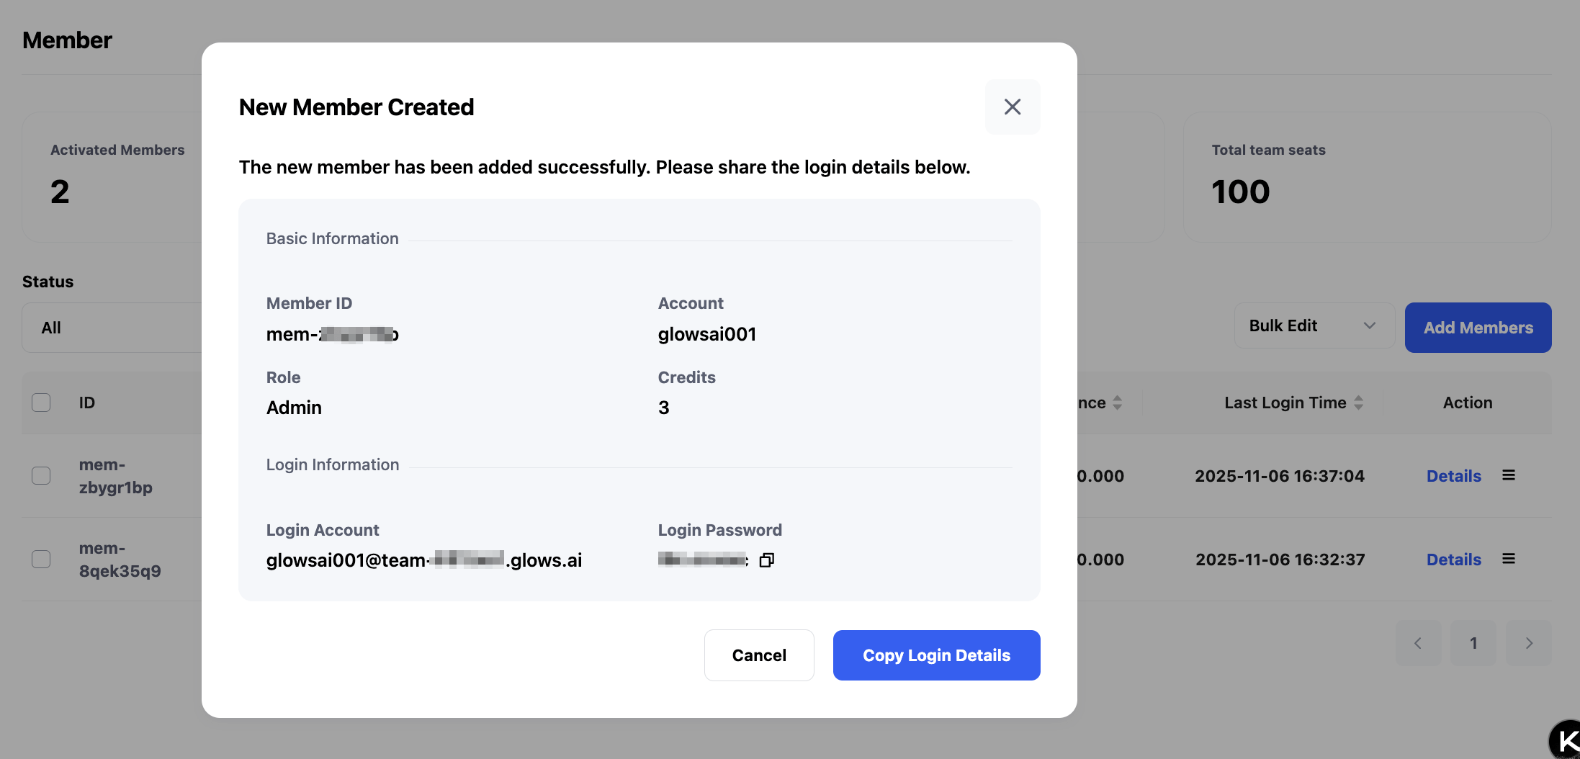Expand the Bulk Edit dropdown
This screenshot has width=1580, height=759.
click(1314, 326)
